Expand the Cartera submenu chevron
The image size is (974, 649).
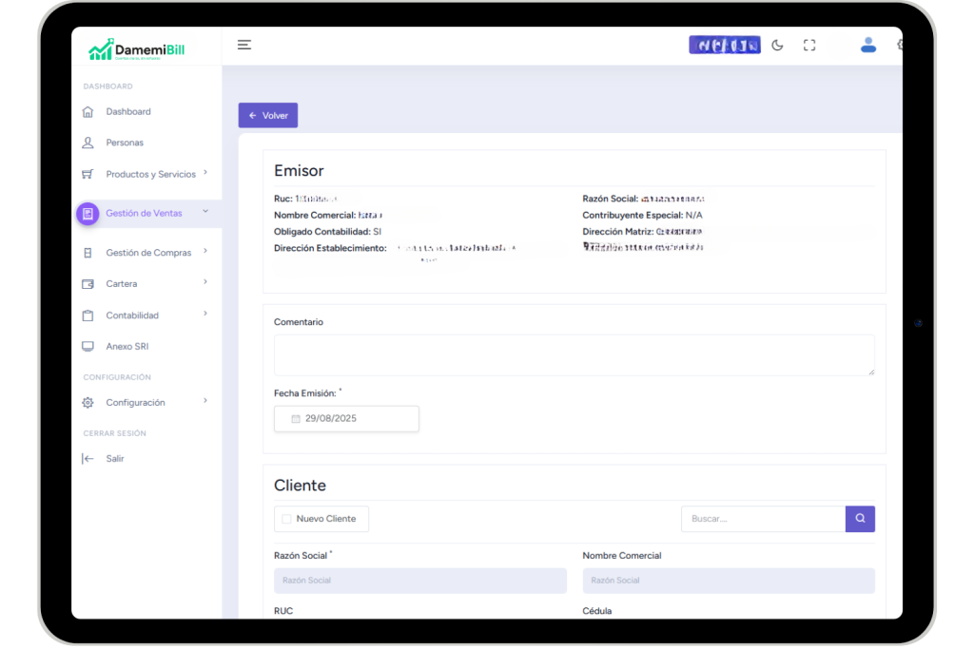205,283
